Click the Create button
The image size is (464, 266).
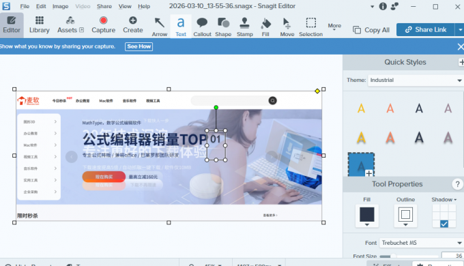tap(133, 25)
